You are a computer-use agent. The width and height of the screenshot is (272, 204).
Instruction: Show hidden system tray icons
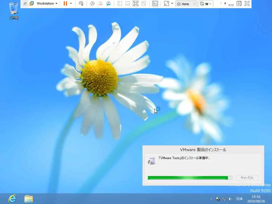click(x=211, y=199)
